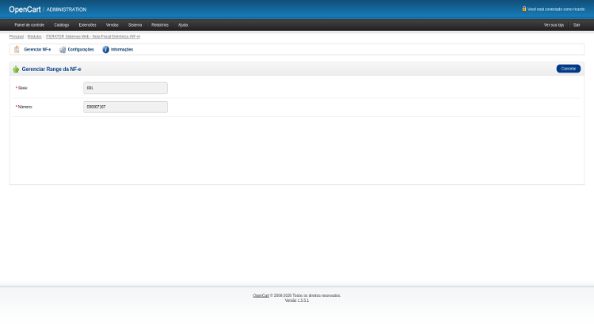Open the Vendas menu
The image size is (594, 324).
[112, 25]
